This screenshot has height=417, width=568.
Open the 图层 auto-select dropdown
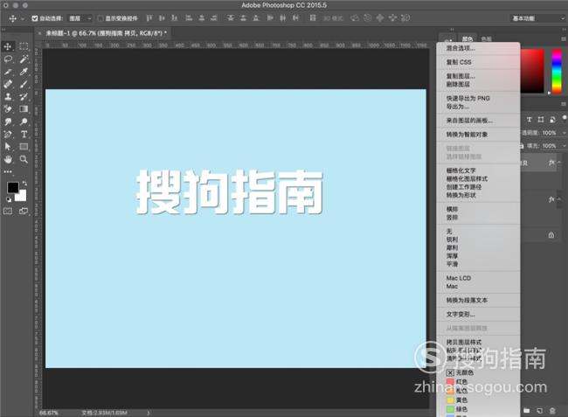coord(80,18)
